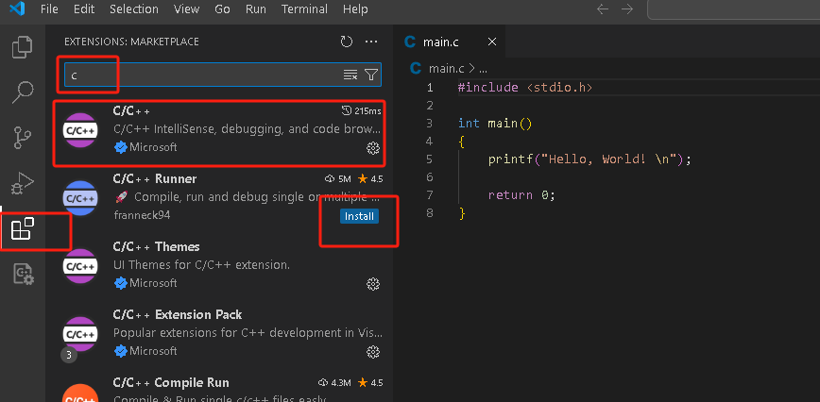This screenshot has width=820, height=402.
Task: Select the C/C++ Runner extension title
Action: 155,178
